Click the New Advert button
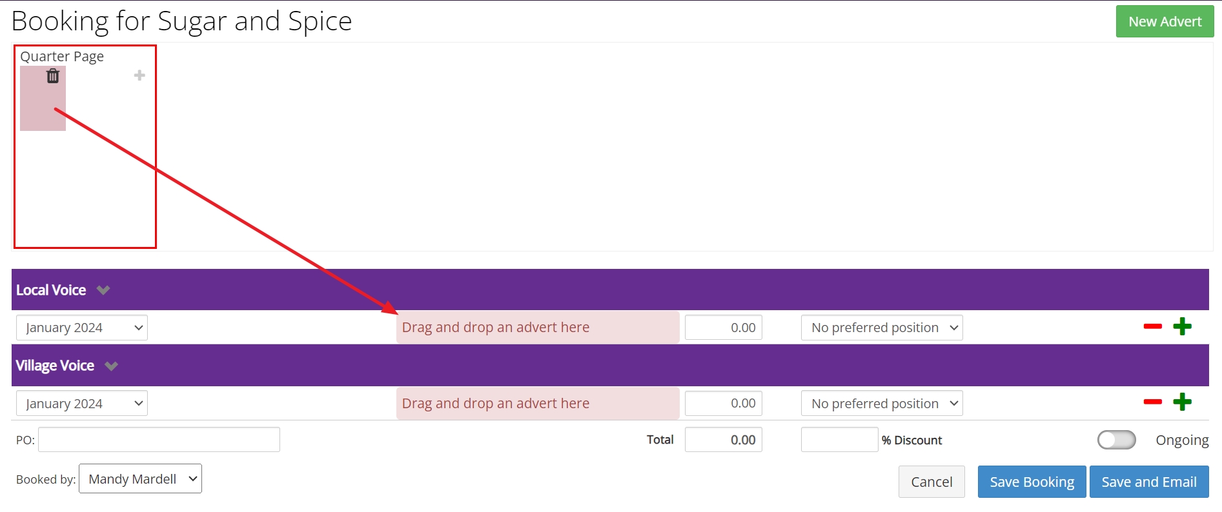The height and width of the screenshot is (512, 1222). point(1165,22)
